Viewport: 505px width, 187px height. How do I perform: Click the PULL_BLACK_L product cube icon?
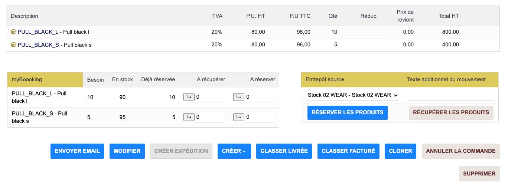pos(13,32)
